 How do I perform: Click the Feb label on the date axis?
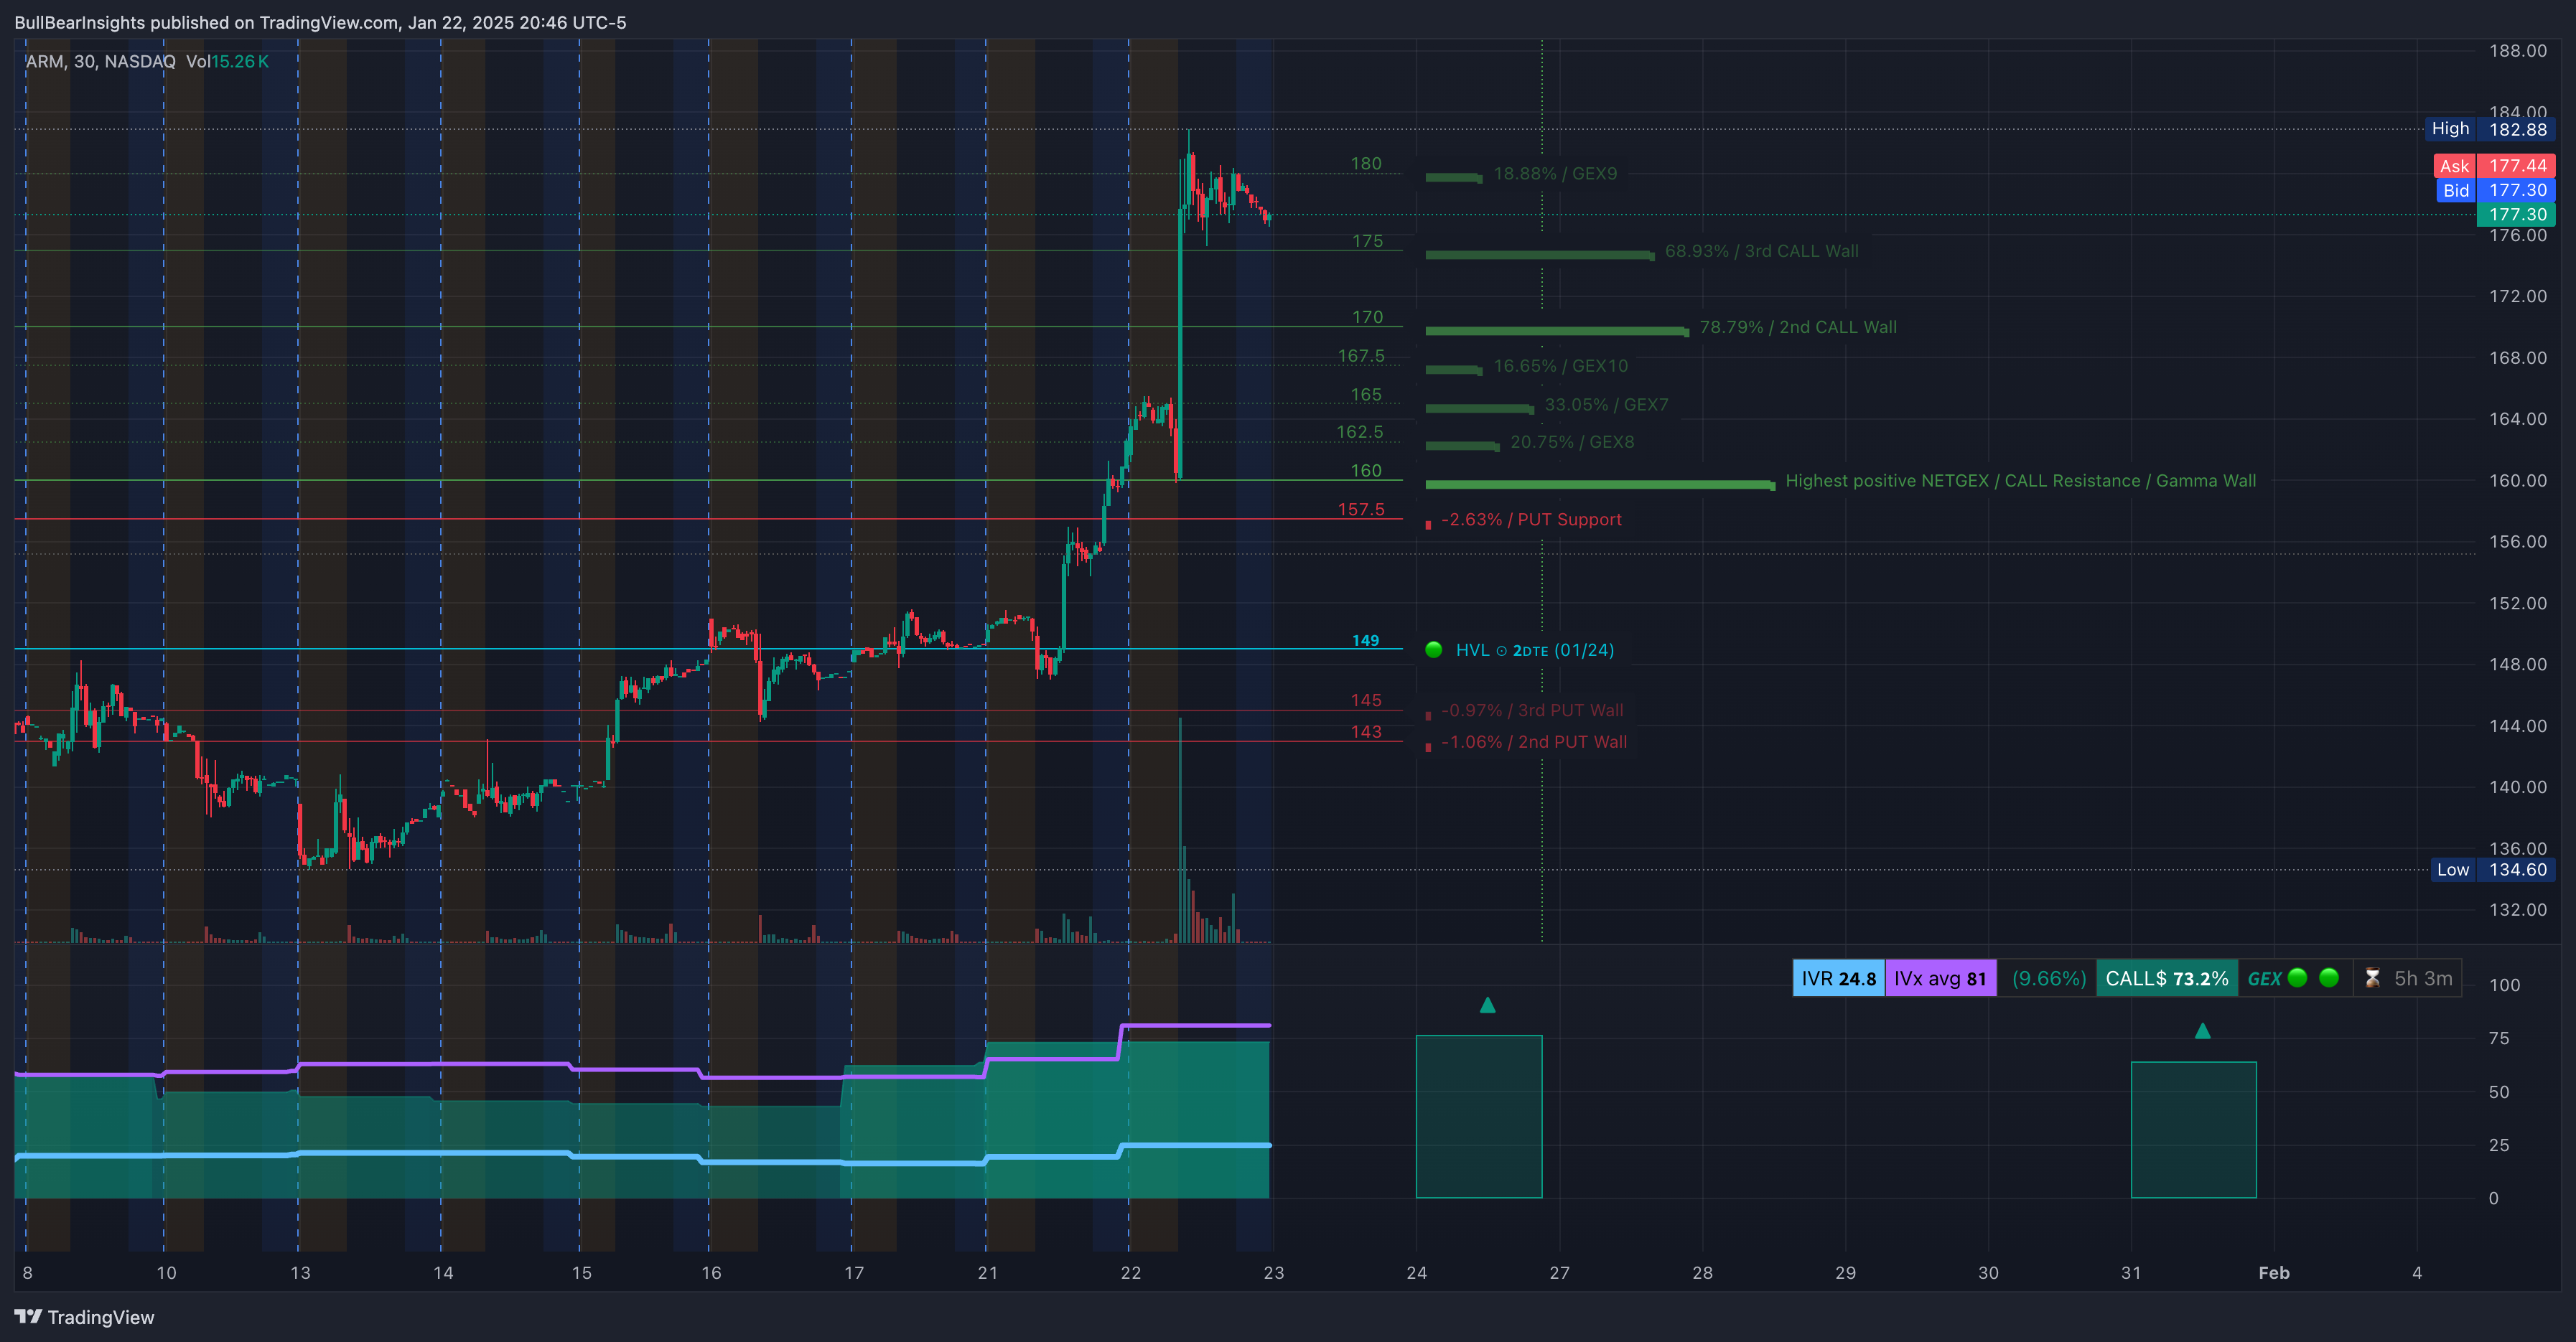pos(2273,1273)
